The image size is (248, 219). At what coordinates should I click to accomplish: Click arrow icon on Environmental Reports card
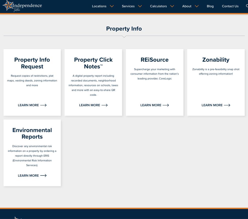(x=43, y=176)
